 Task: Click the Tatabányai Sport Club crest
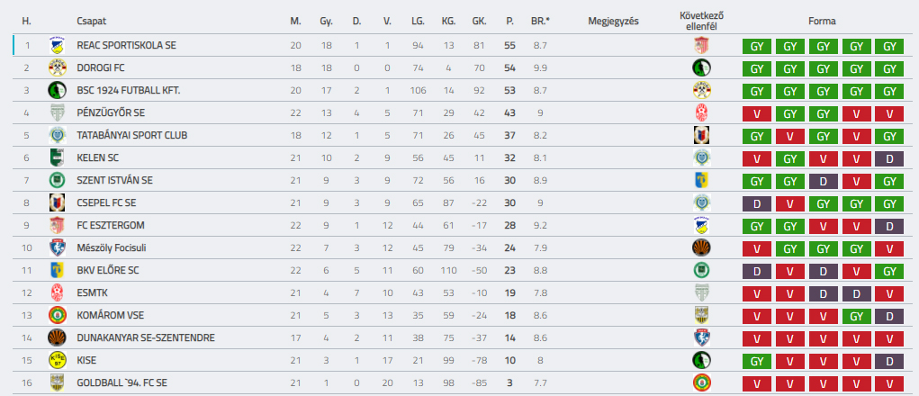pyautogui.click(x=57, y=135)
